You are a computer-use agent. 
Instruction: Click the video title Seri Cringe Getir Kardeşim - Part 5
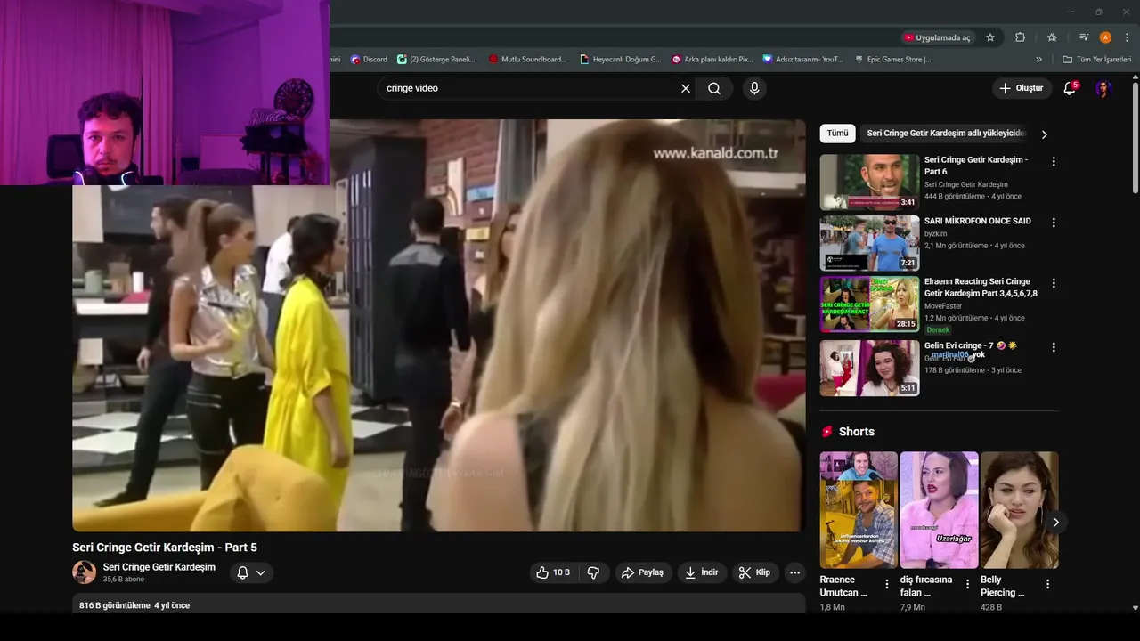click(x=165, y=548)
